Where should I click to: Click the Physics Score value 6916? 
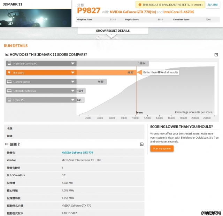coord(160,20)
